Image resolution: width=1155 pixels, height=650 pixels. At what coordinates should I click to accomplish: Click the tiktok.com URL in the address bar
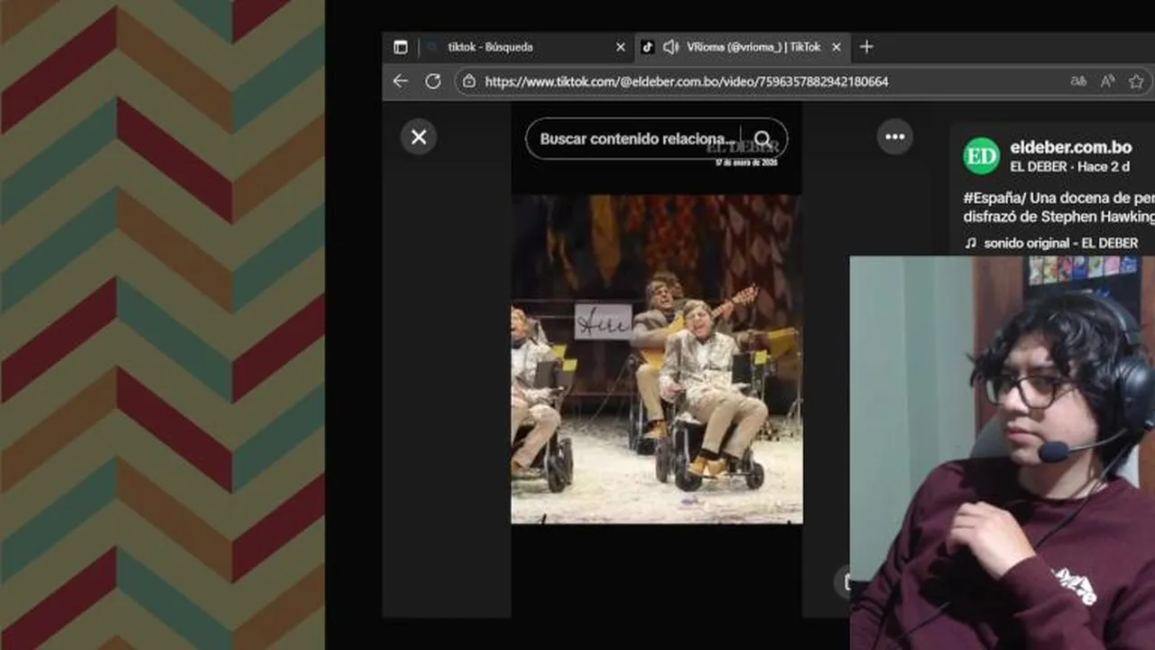[687, 81]
